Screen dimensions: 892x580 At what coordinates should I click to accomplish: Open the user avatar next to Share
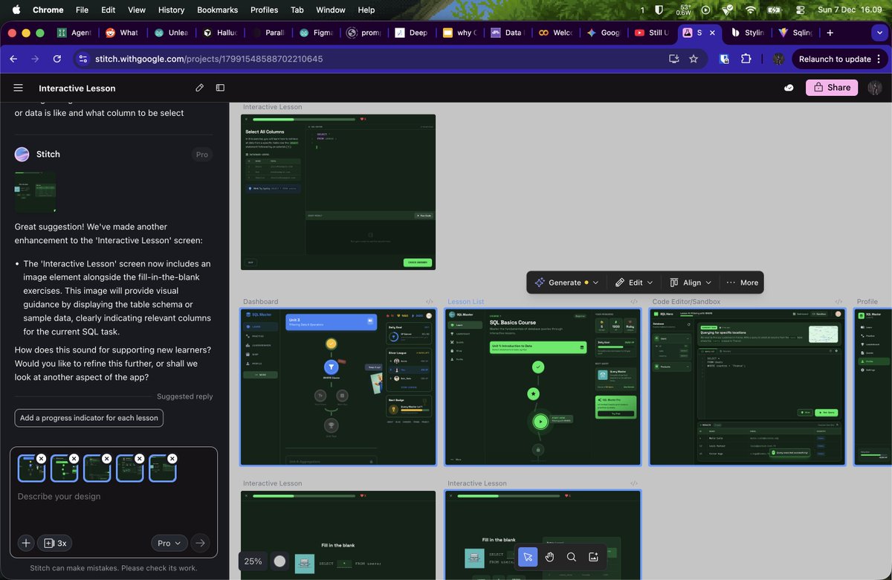[x=875, y=87]
